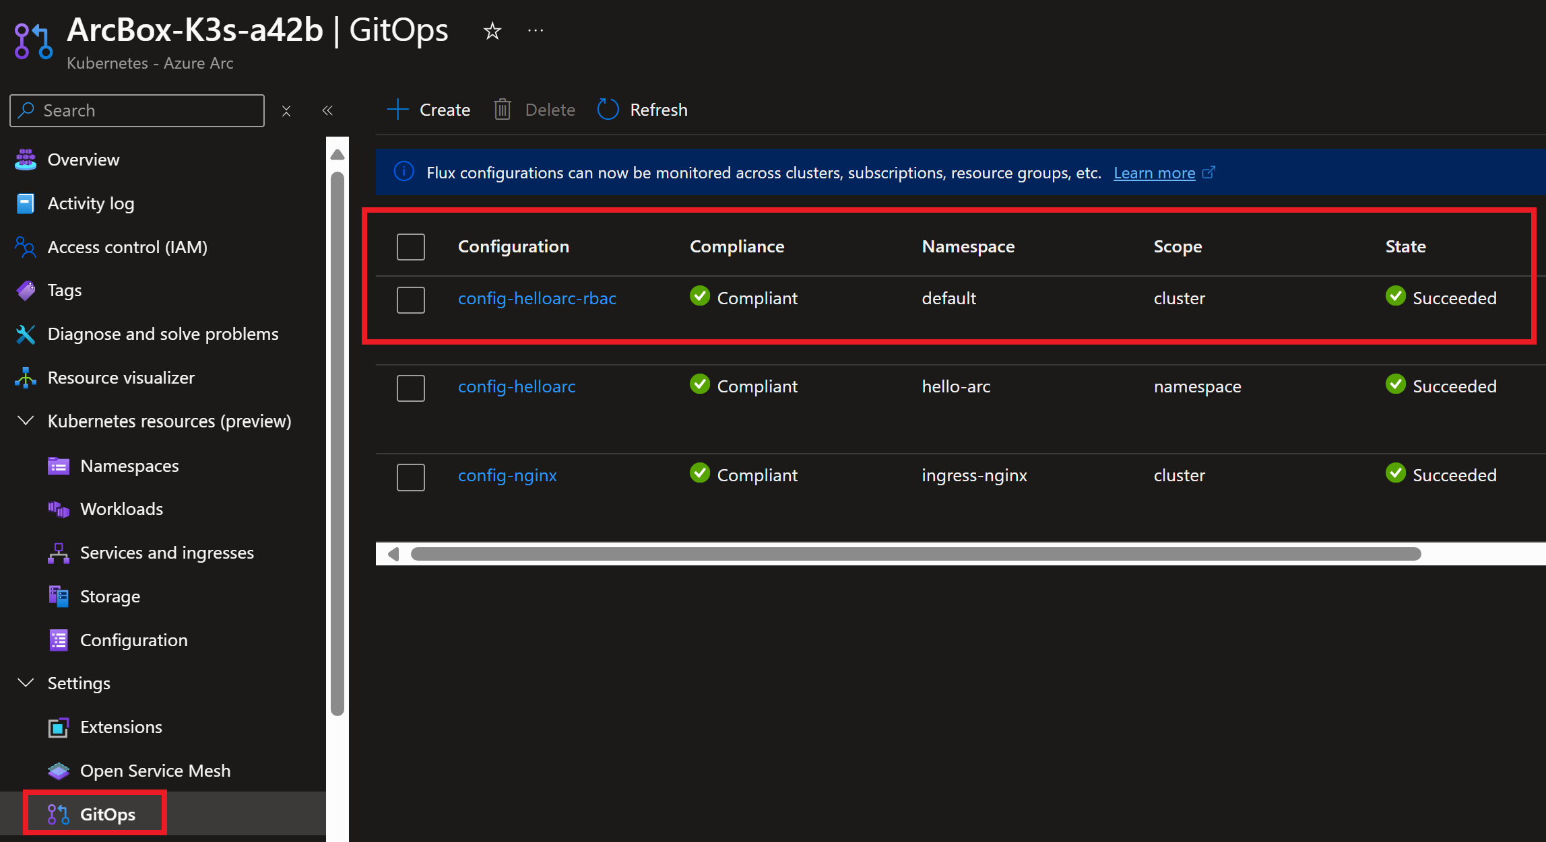Collapse the Kubernetes resources (preview) section
The image size is (1546, 842).
[26, 421]
